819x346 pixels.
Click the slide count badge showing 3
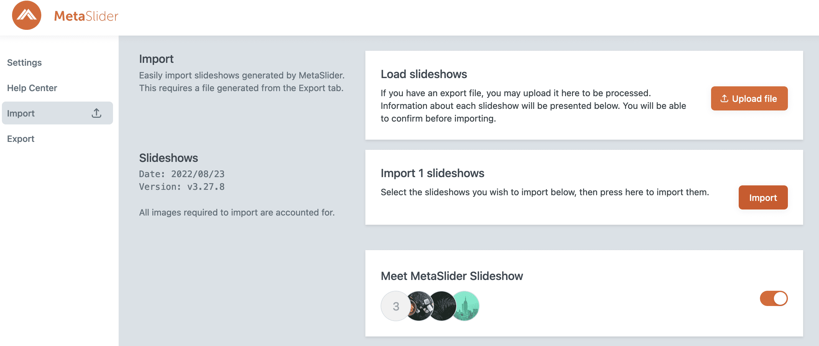[395, 306]
